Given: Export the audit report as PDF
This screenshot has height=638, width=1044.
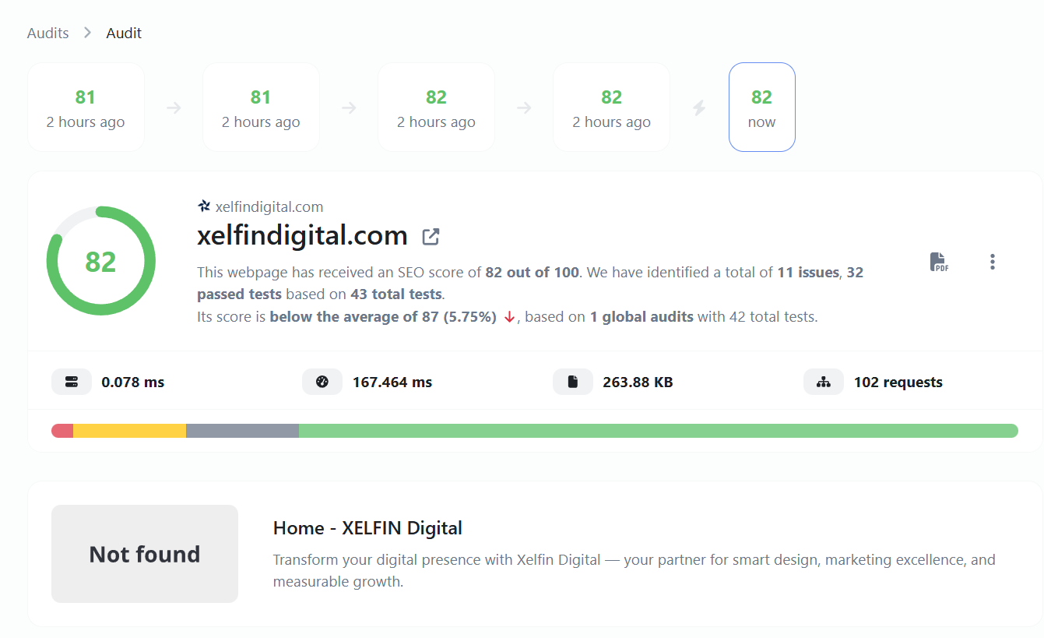Looking at the screenshot, I should 938,262.
